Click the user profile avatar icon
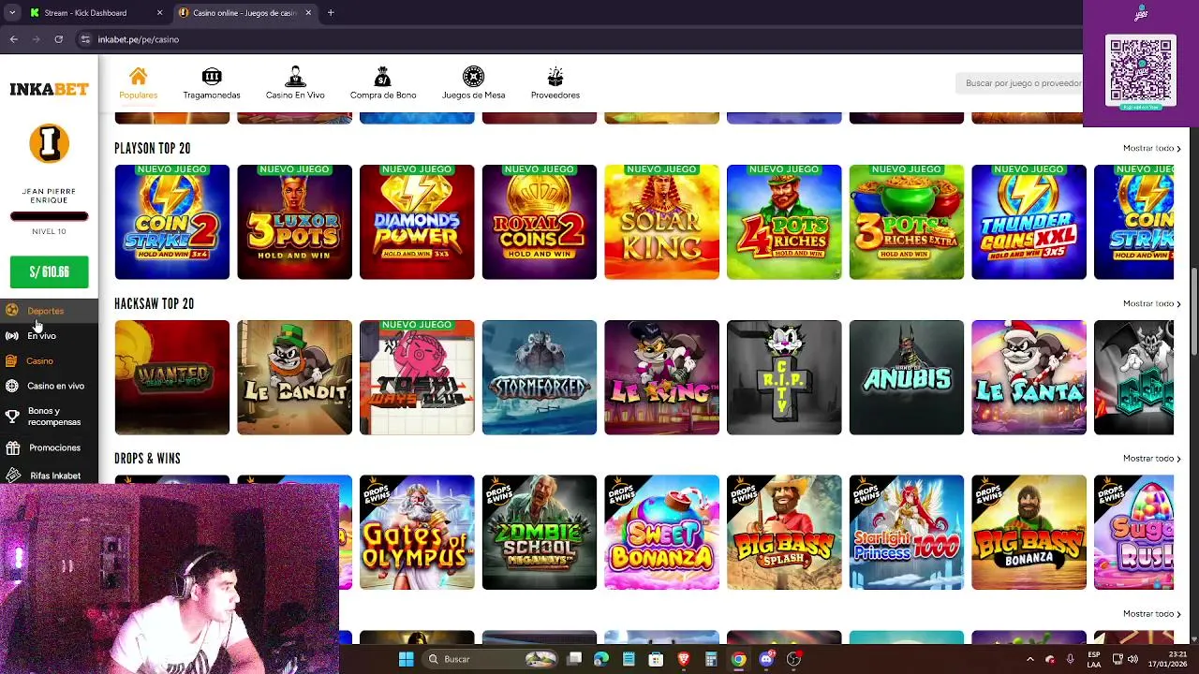 tap(49, 143)
